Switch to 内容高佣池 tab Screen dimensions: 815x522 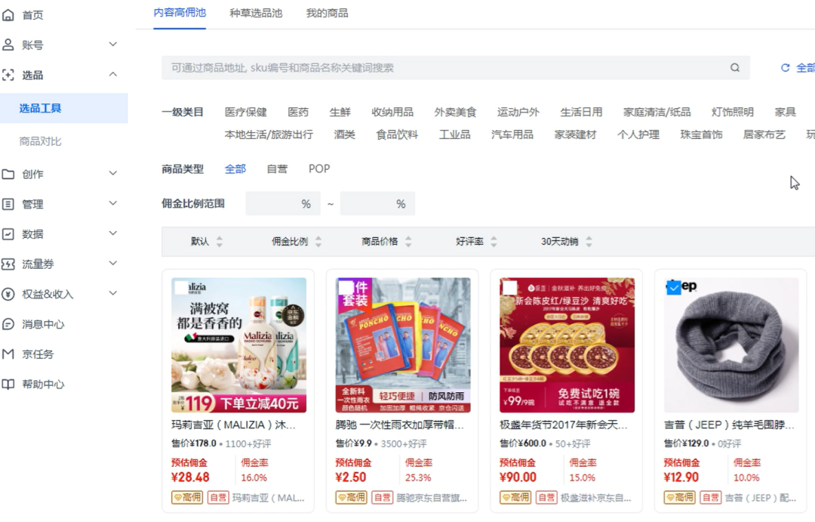180,13
